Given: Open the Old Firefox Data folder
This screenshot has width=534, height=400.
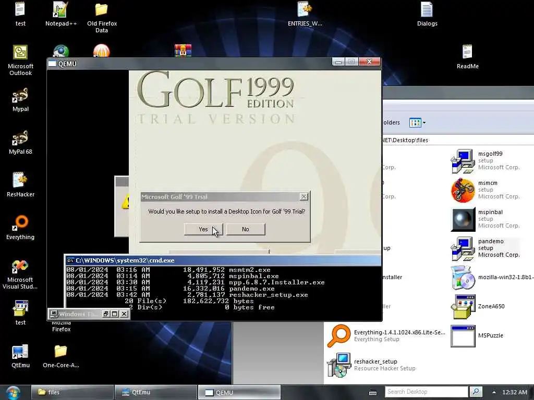Looking at the screenshot, I should coord(102,18).
